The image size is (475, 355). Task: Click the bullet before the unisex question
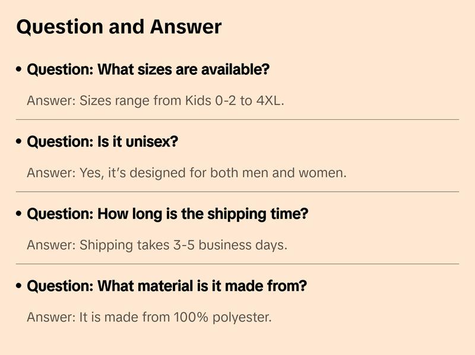point(20,142)
